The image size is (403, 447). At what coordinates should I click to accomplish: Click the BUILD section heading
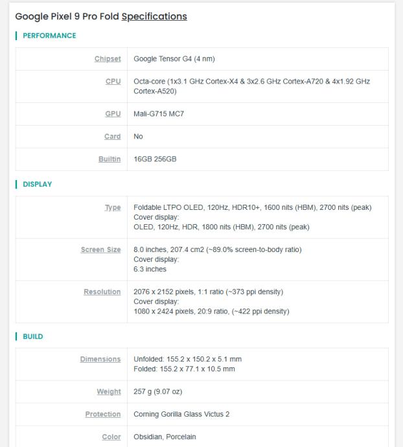coord(33,336)
